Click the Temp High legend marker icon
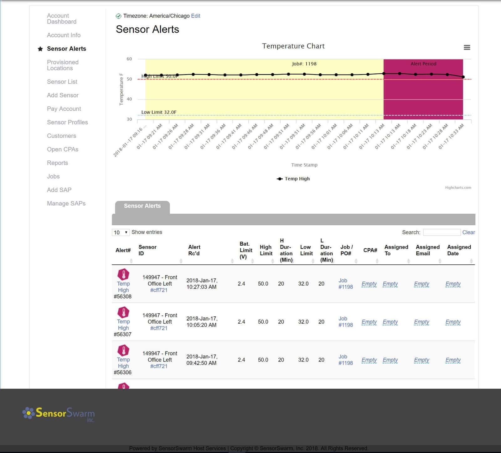 pyautogui.click(x=280, y=179)
